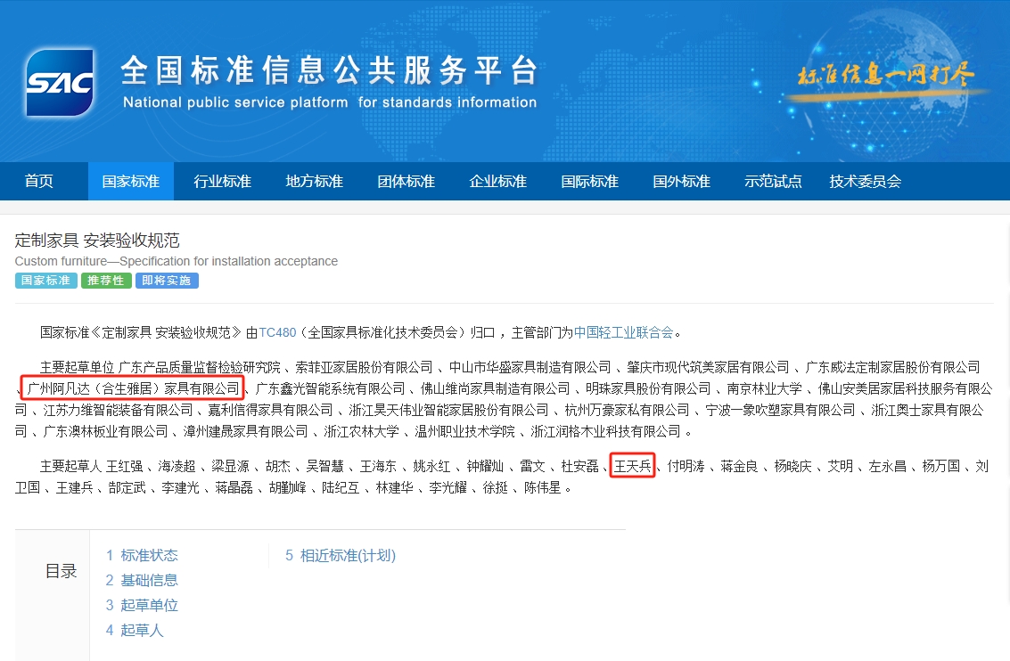Click drafting unit 浙江润格木业科技有限公司

[605, 431]
